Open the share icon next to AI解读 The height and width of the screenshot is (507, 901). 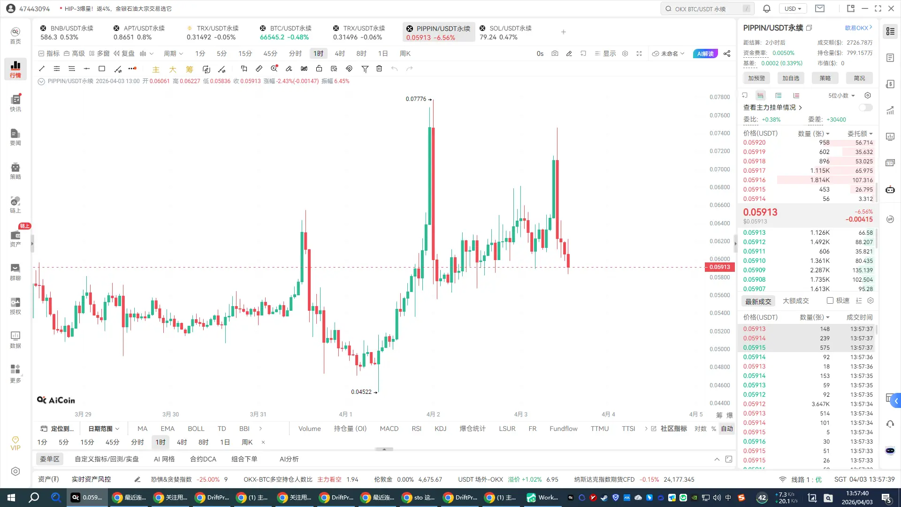tap(727, 54)
